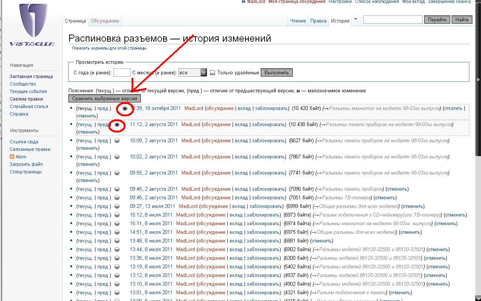Viewport: 481px width, 301px height.
Task: Click the Atom feed icon
Action: click(12, 157)
